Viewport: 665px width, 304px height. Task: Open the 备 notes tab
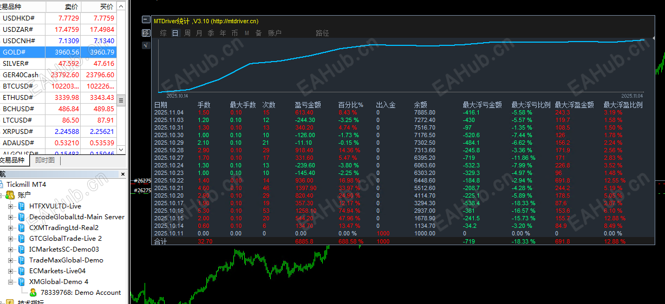click(x=259, y=33)
